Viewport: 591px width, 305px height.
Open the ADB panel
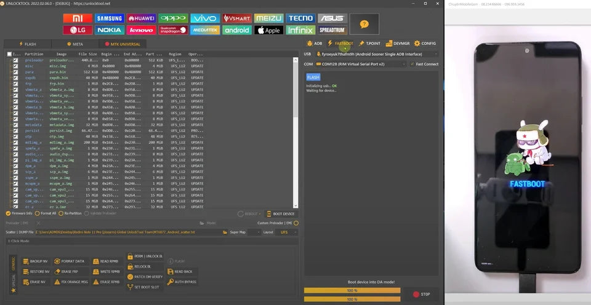(x=314, y=44)
